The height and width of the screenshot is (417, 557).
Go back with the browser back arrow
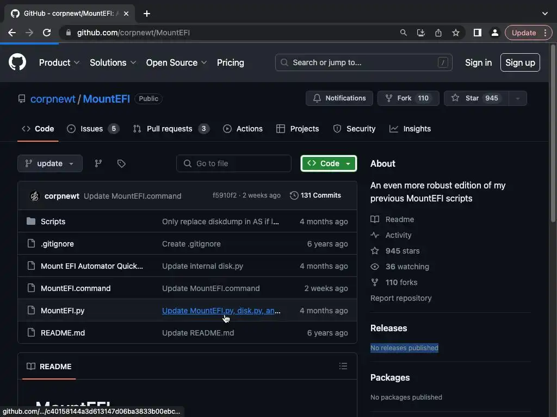tap(12, 33)
